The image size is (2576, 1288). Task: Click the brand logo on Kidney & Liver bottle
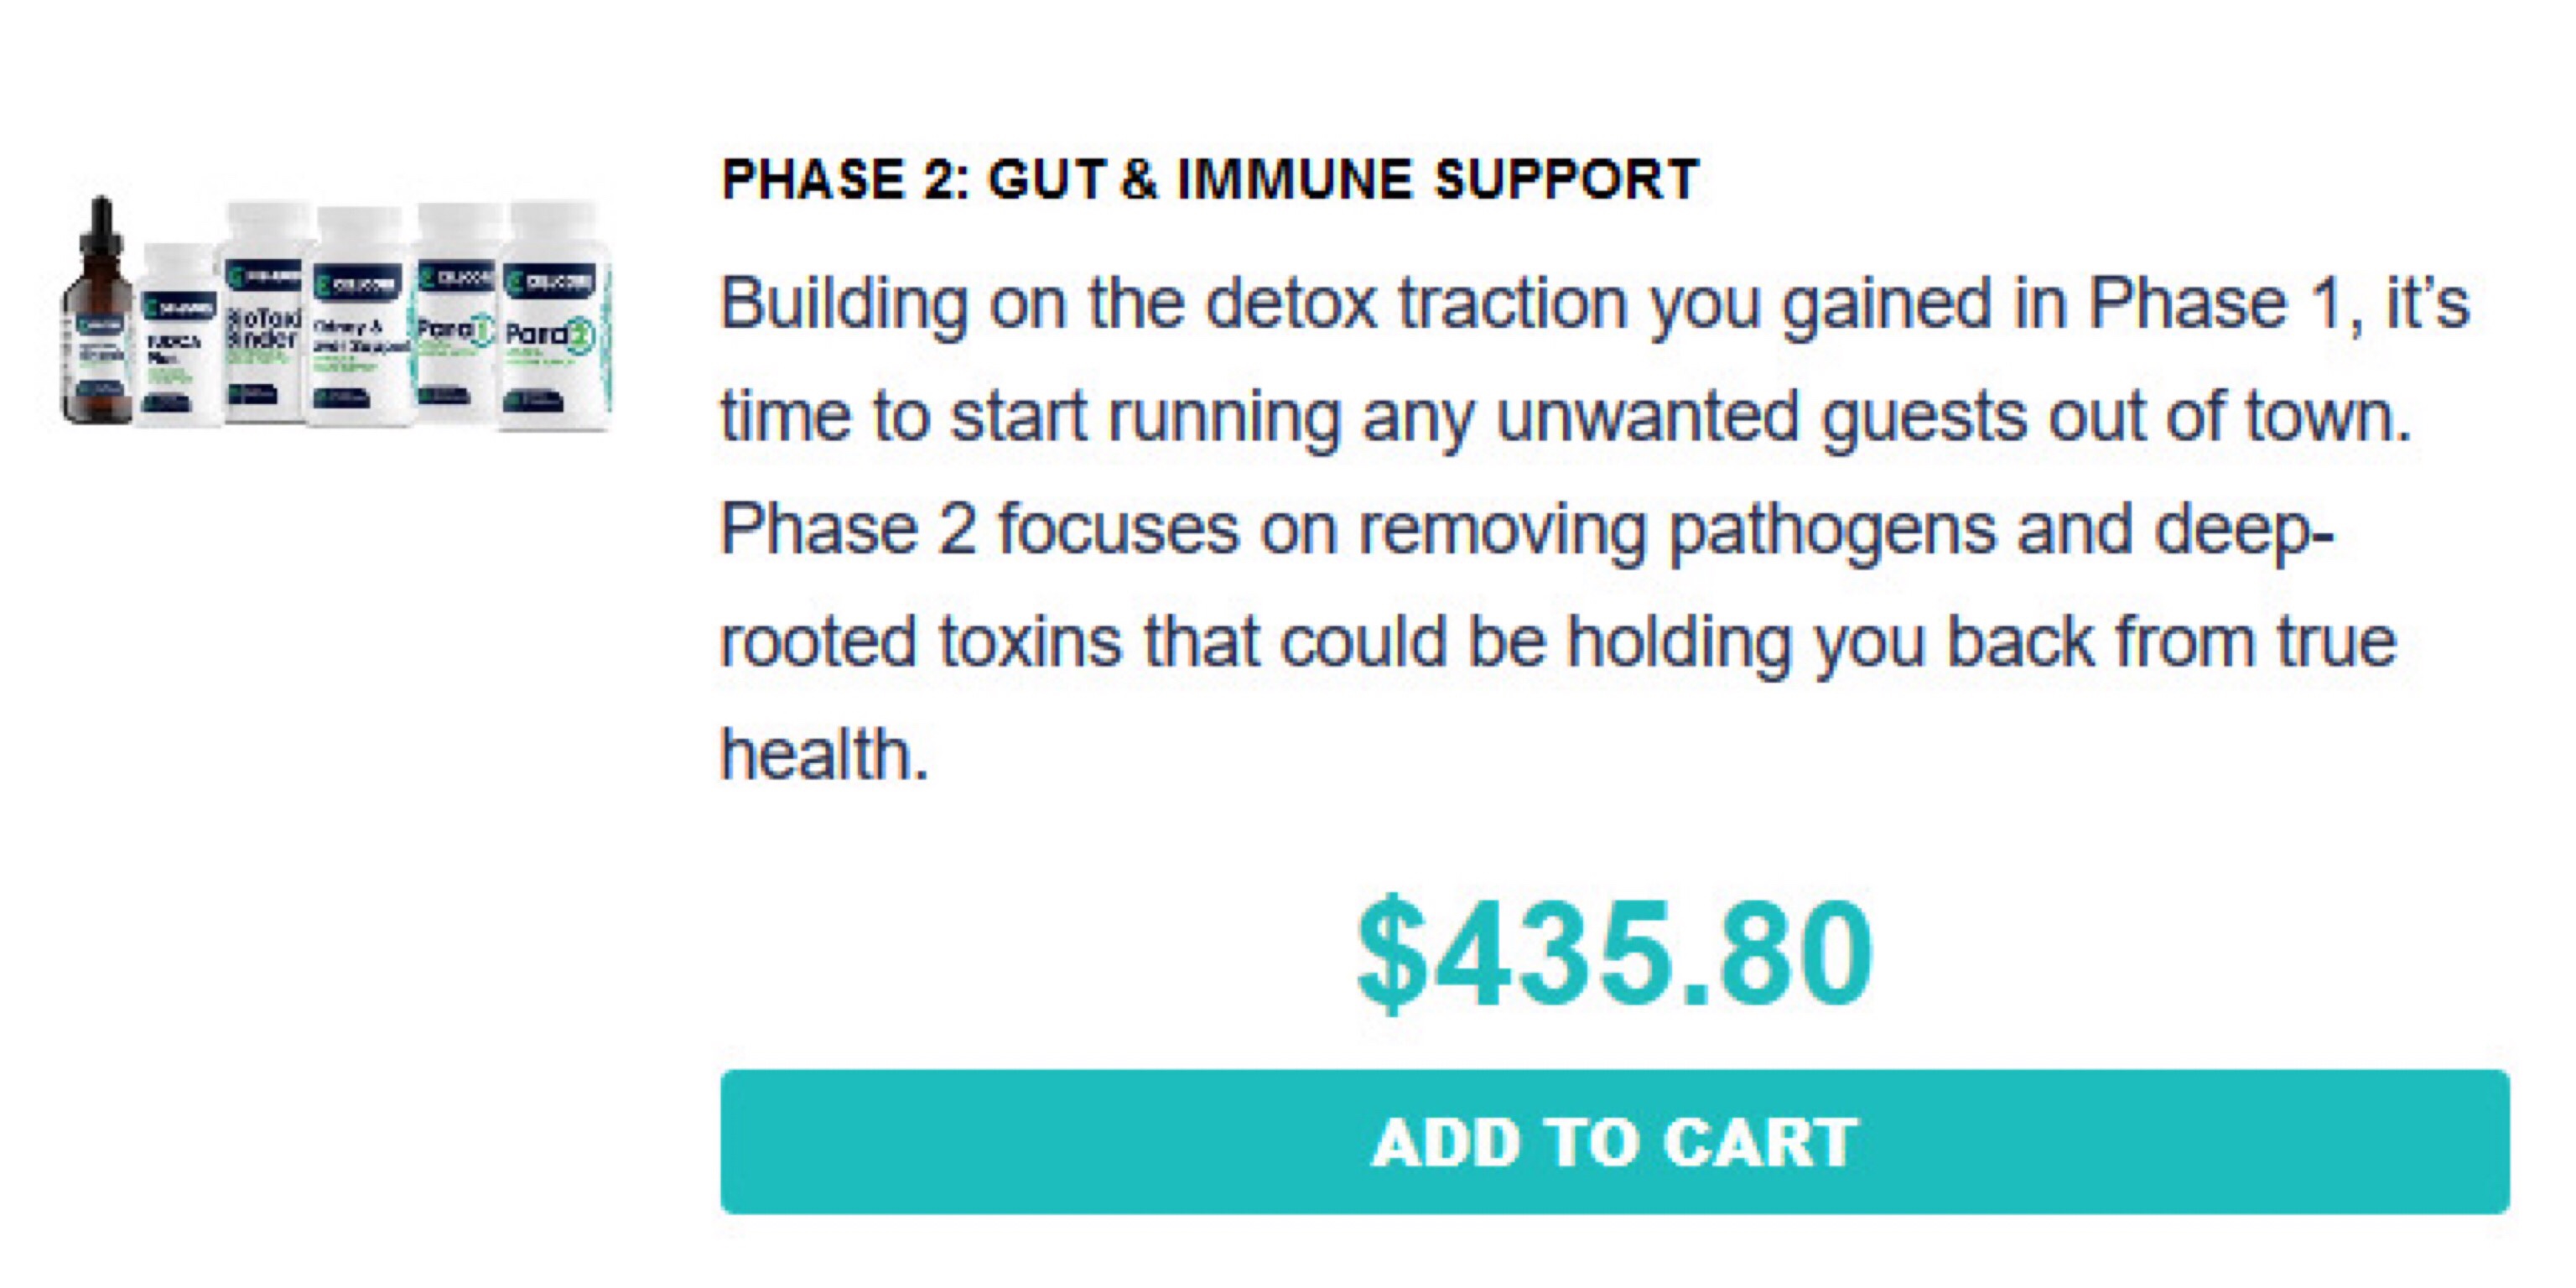coord(358,282)
